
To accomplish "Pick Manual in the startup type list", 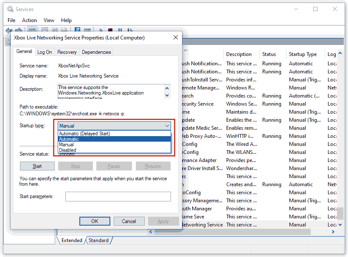I will pyautogui.click(x=114, y=145).
